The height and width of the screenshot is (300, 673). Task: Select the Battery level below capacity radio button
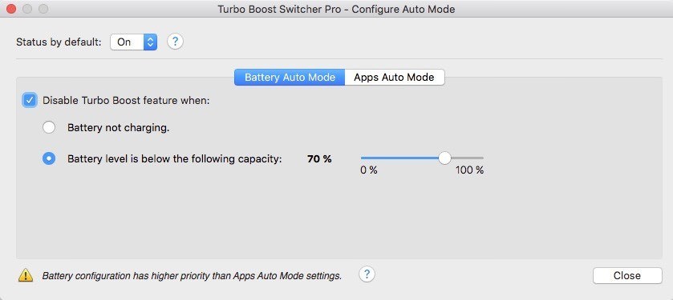49,158
